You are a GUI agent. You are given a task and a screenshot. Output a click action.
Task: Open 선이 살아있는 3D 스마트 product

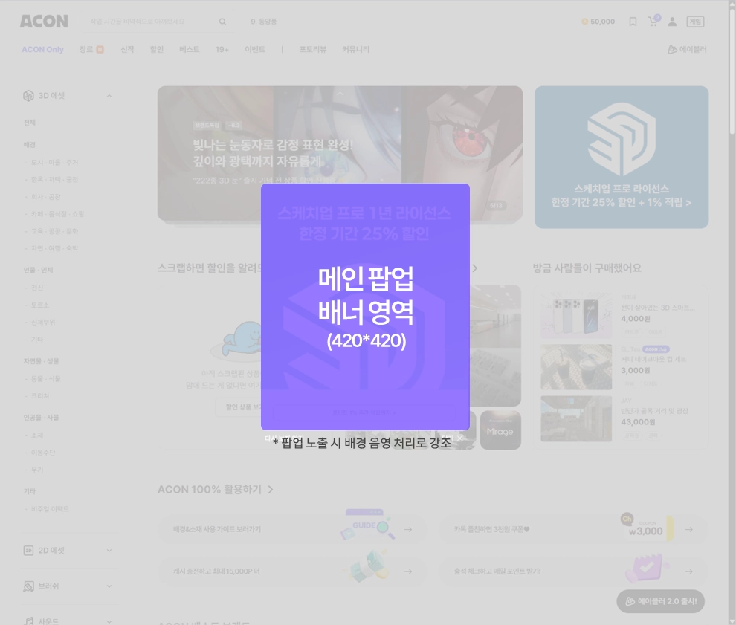[658, 308]
